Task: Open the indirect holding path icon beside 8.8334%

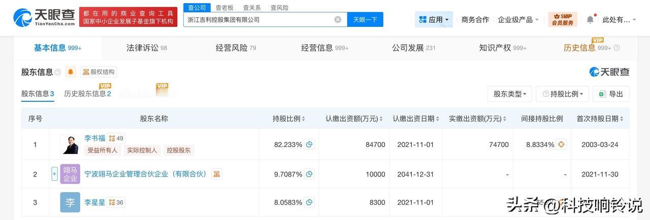Action: [x=561, y=144]
